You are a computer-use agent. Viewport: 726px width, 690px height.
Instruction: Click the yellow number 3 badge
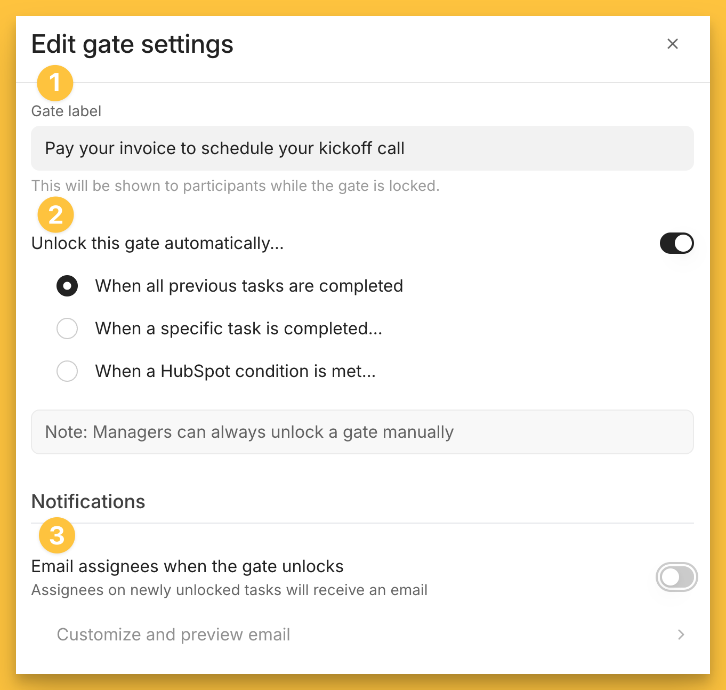coord(57,535)
